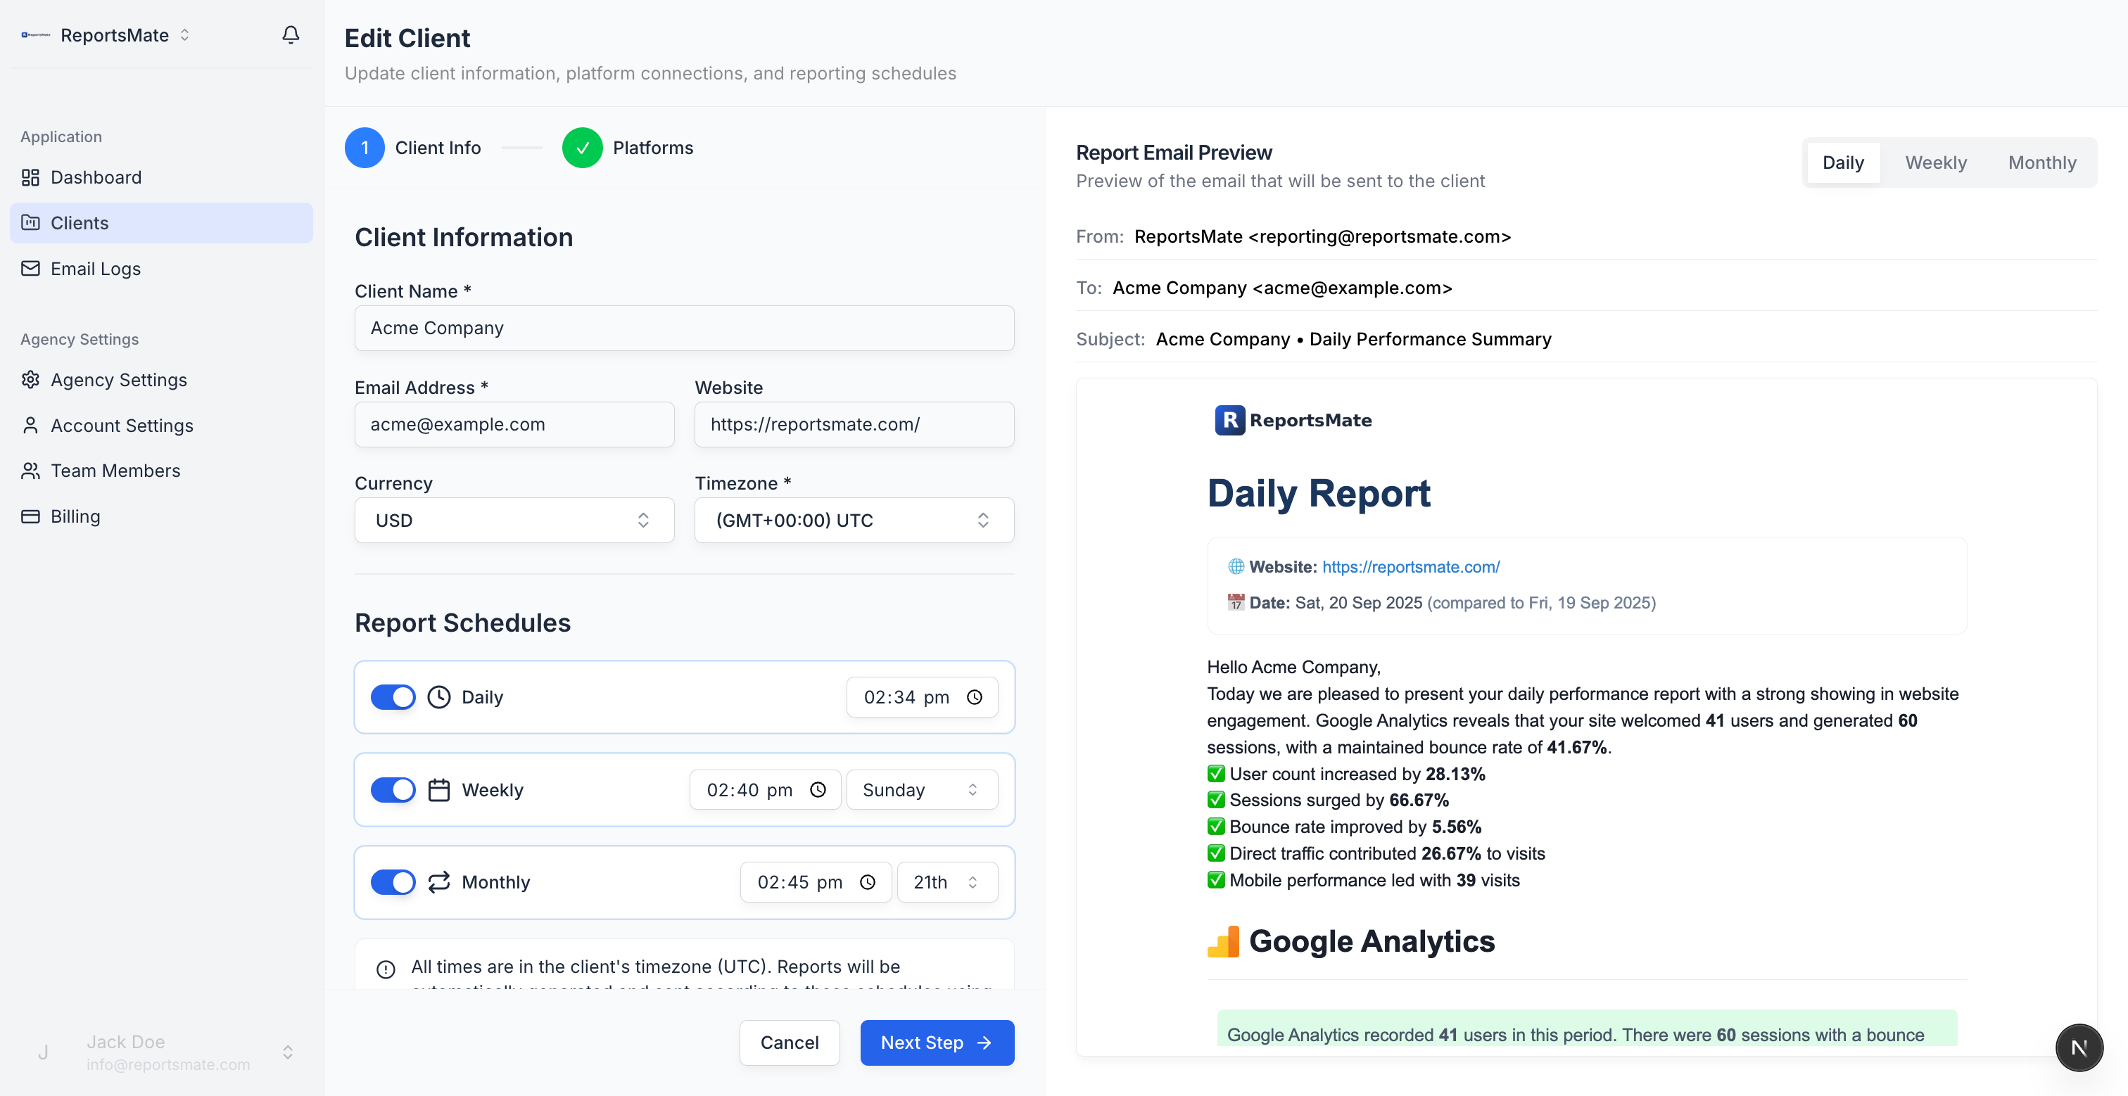
Task: Go to the Platforms step
Action: coord(628,148)
